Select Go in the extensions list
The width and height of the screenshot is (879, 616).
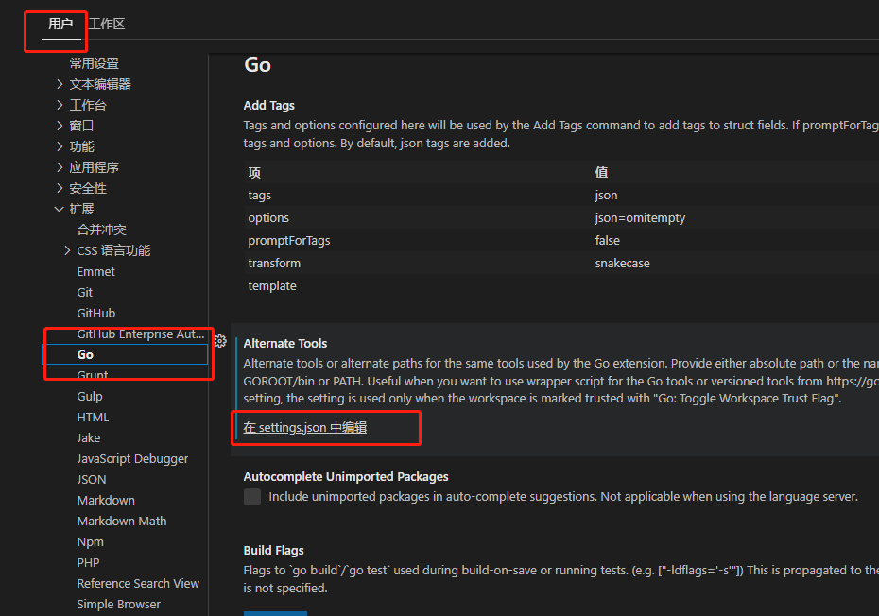click(86, 354)
